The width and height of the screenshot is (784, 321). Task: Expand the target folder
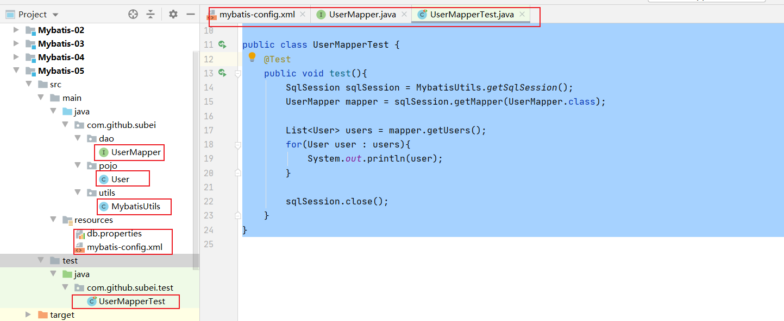coord(28,315)
